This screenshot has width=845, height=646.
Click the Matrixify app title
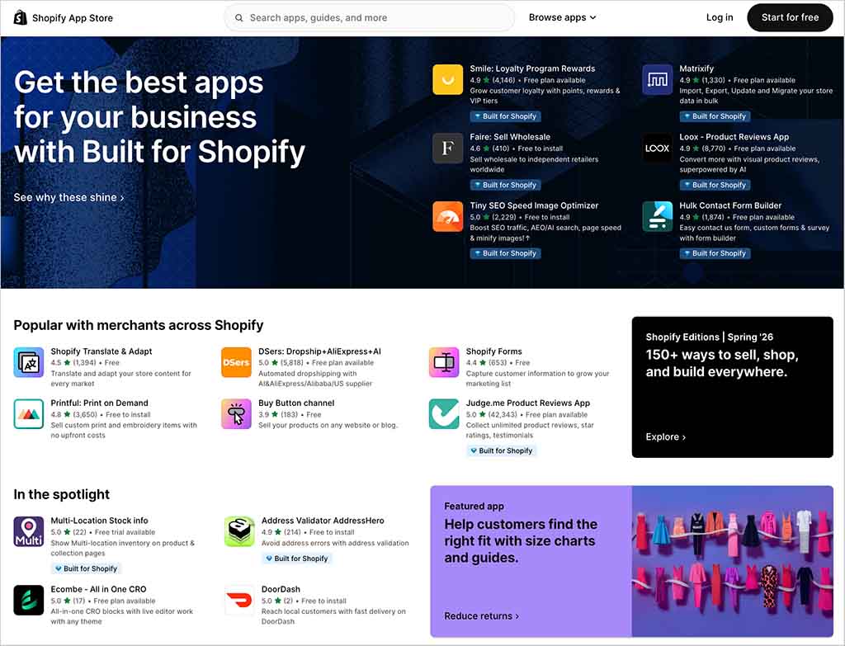point(696,68)
